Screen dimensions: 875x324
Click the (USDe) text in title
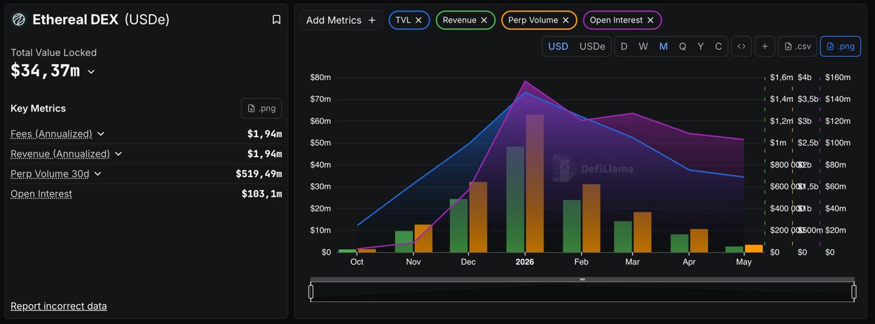147,20
